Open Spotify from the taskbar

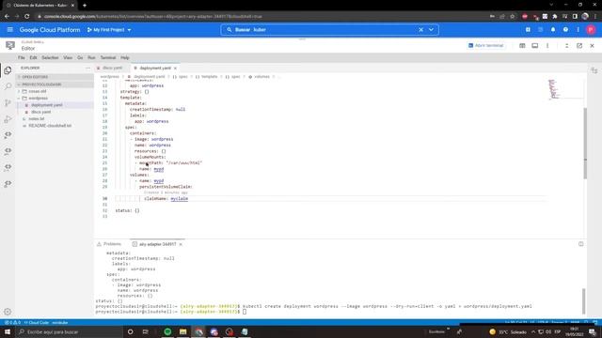tap(167, 331)
